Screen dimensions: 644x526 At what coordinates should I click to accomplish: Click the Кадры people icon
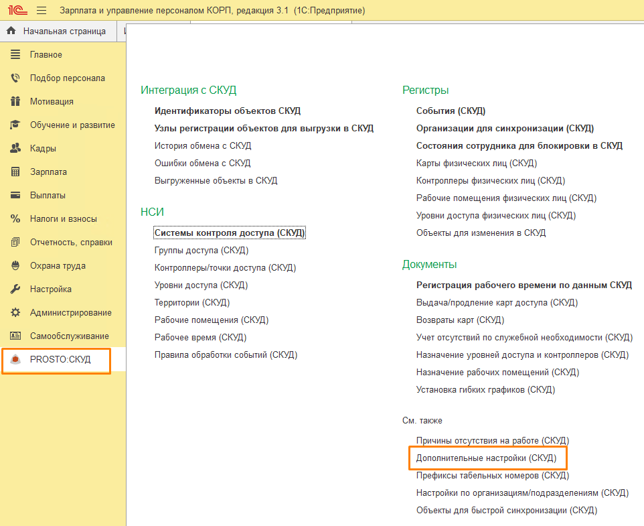15,148
